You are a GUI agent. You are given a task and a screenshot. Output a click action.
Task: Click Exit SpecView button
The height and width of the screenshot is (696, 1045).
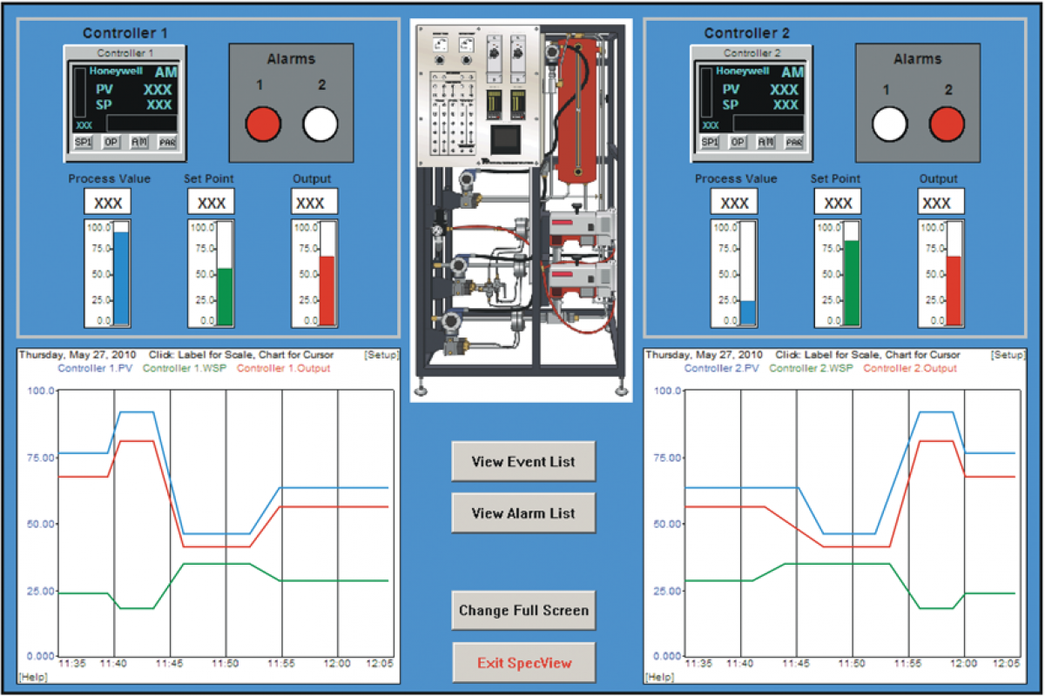[x=523, y=663]
